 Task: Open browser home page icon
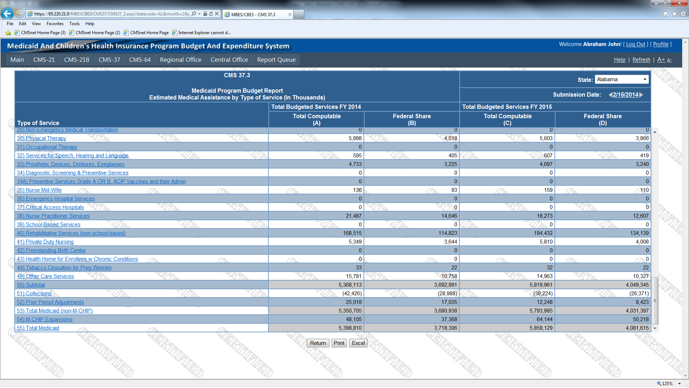coord(665,14)
